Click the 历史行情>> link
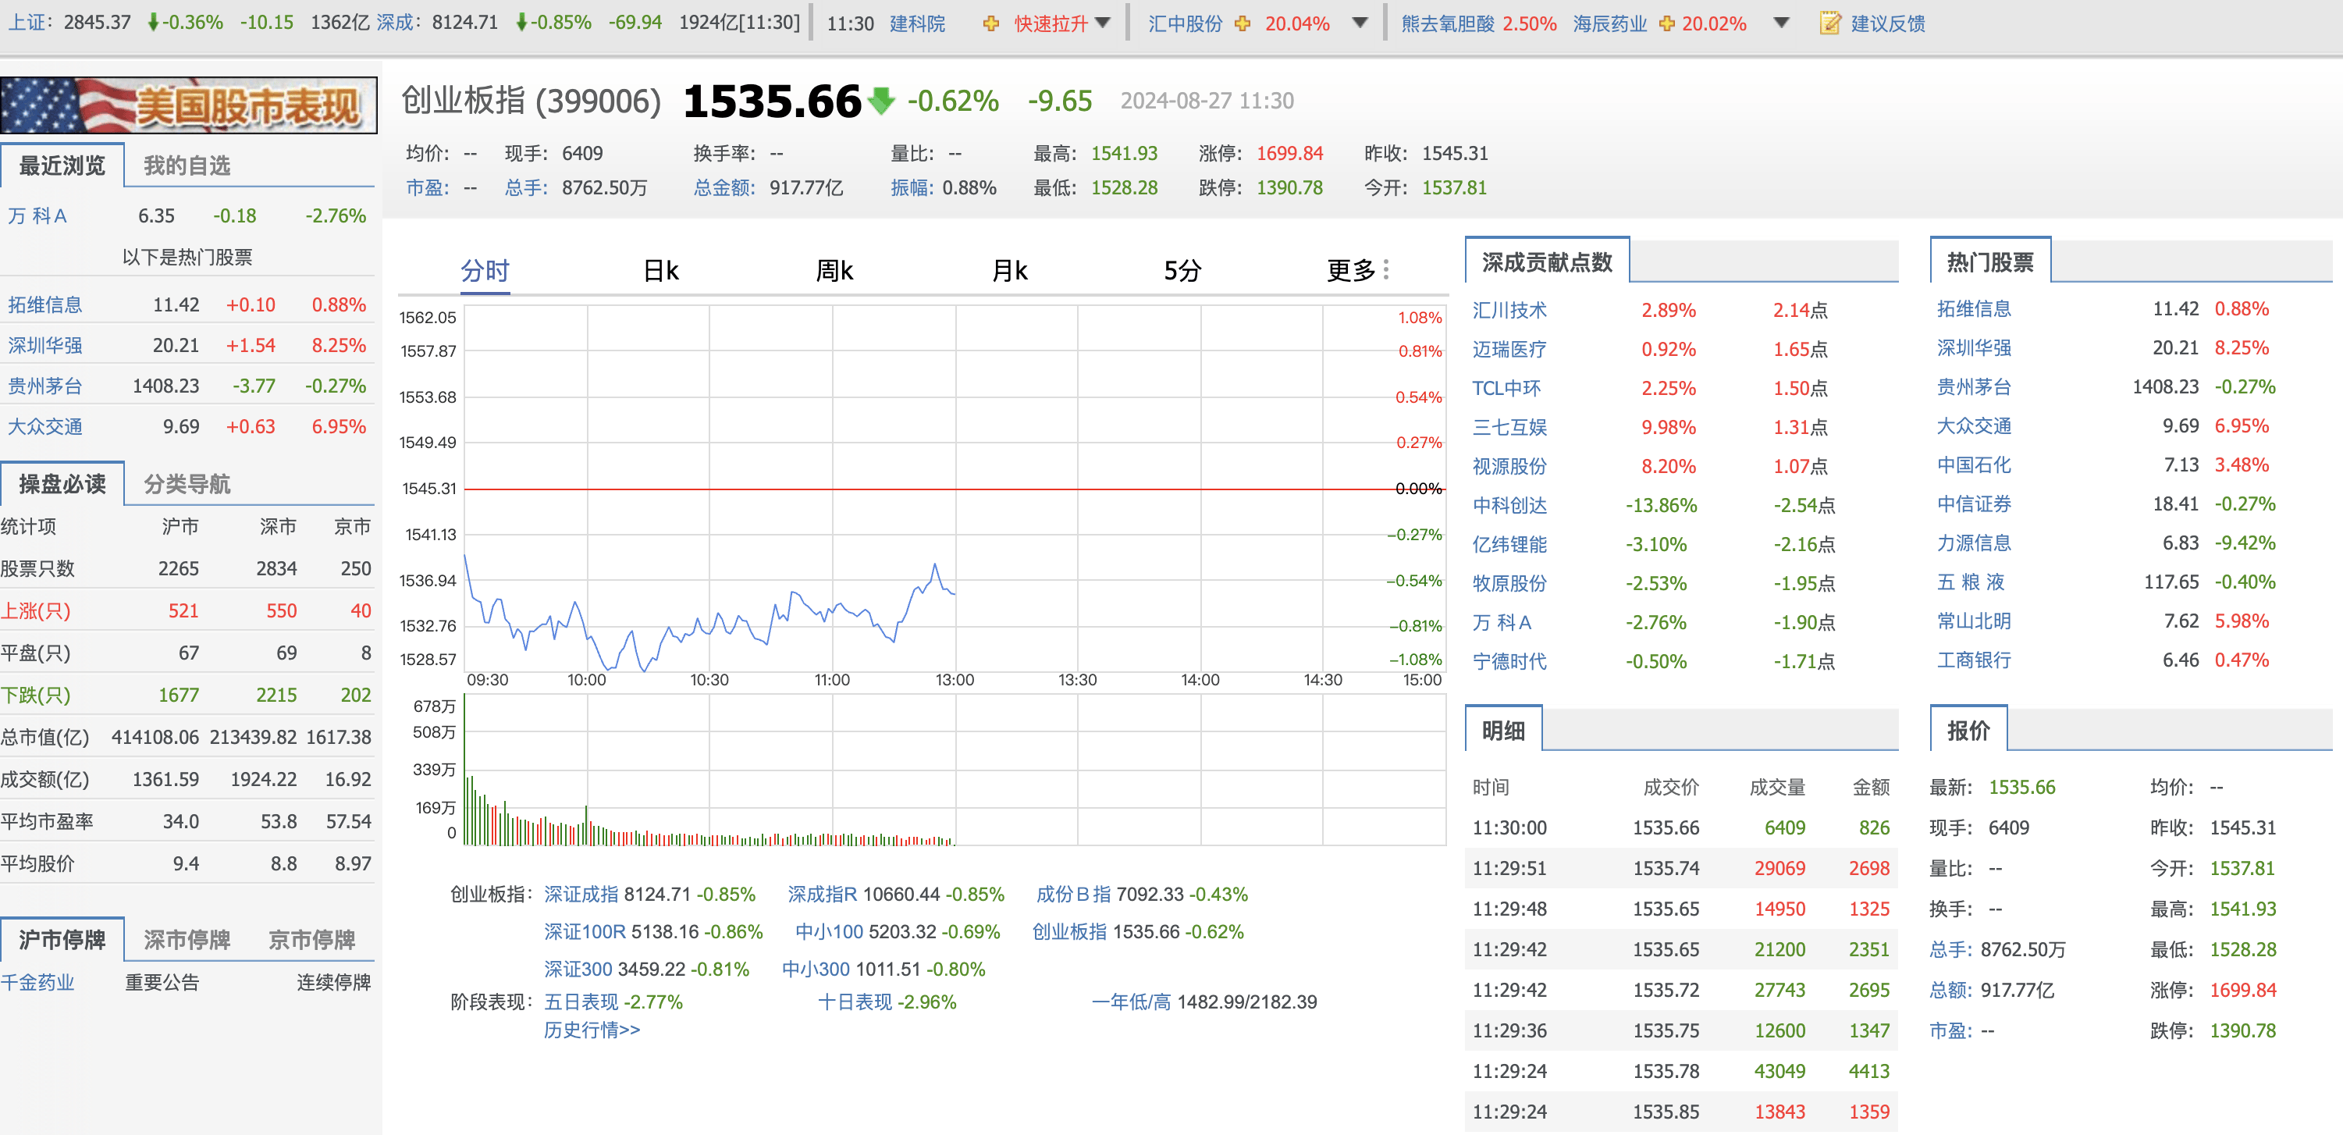Image resolution: width=2343 pixels, height=1135 pixels. click(x=592, y=1030)
